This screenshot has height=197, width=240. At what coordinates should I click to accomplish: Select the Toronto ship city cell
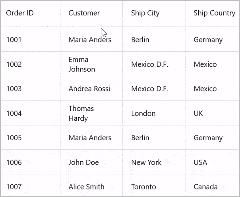(x=154, y=185)
